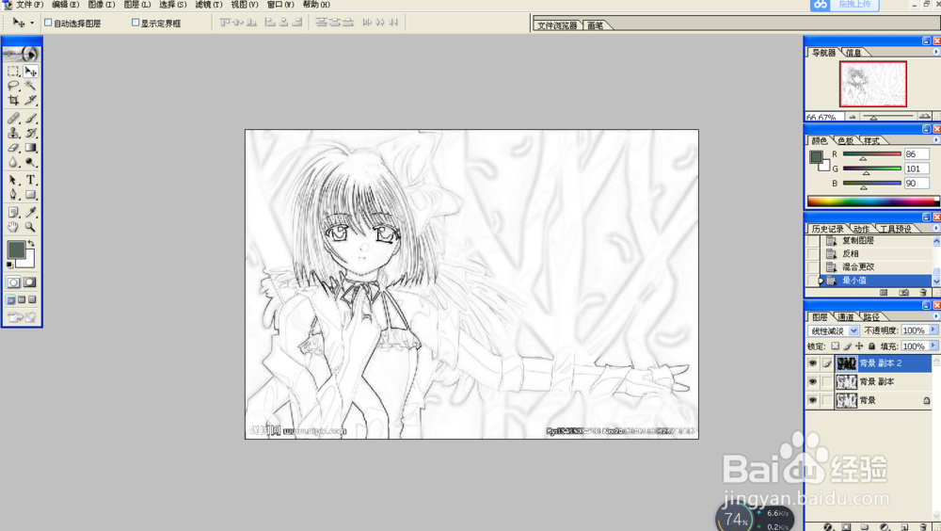
Task: Select the Healing Brush tool
Action: pos(13,118)
